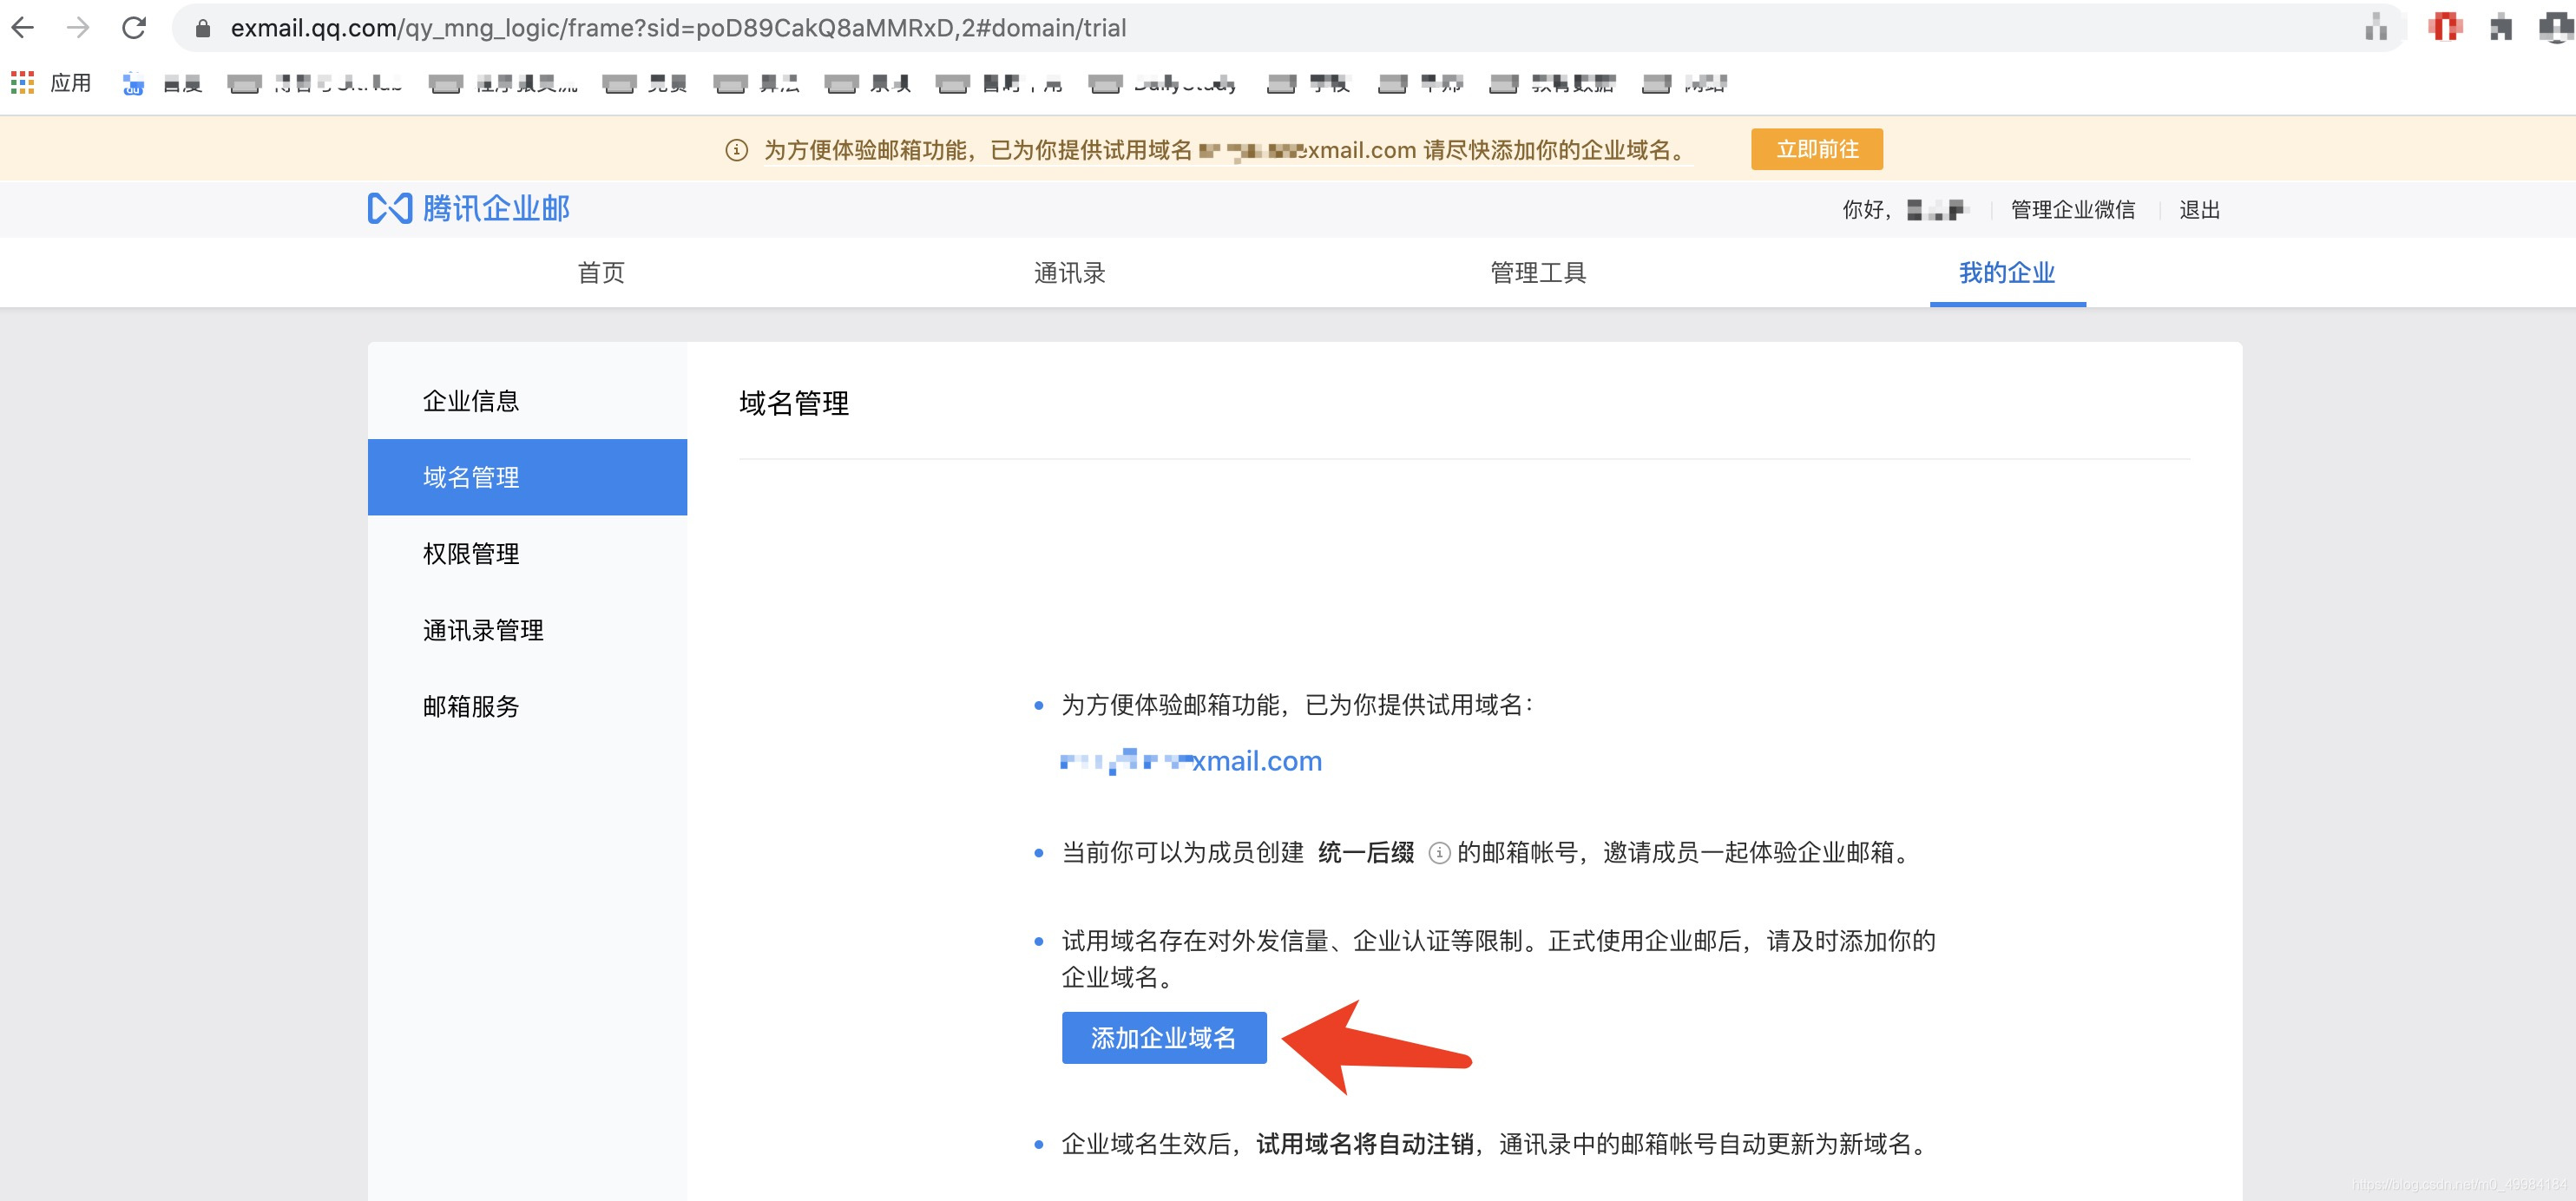Go to the 管理工具 tab
The image size is (2576, 1201).
pyautogui.click(x=1538, y=273)
